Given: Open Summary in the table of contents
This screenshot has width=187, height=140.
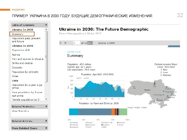Looking at the screenshot, I should click(x=18, y=34).
